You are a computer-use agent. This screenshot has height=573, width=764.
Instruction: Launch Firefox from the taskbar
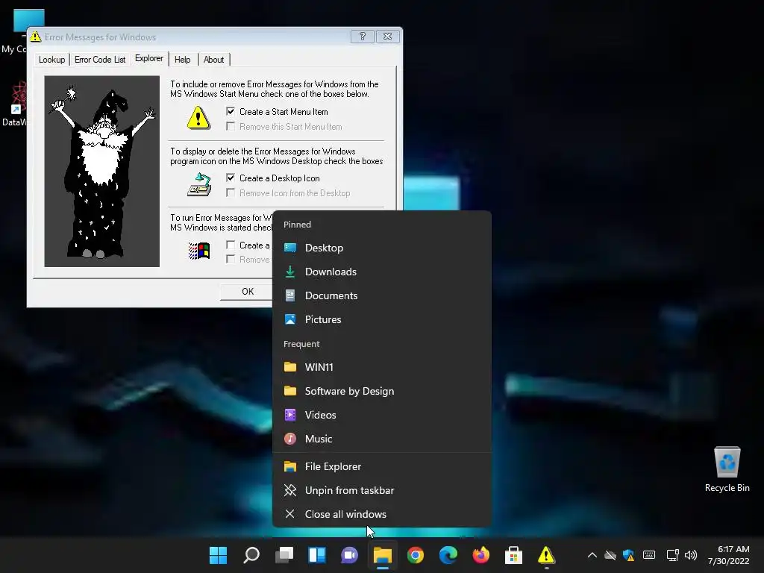[481, 555]
